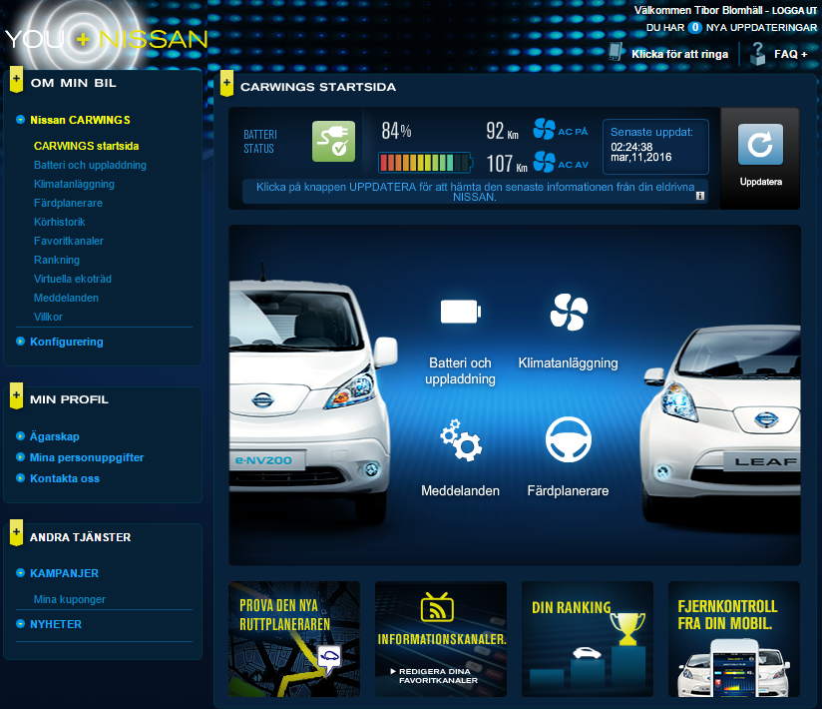Open Körhistorik in the sidebar

click(x=59, y=222)
